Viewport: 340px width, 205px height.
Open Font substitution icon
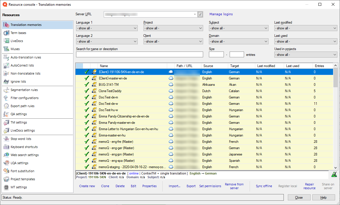pos(6,171)
